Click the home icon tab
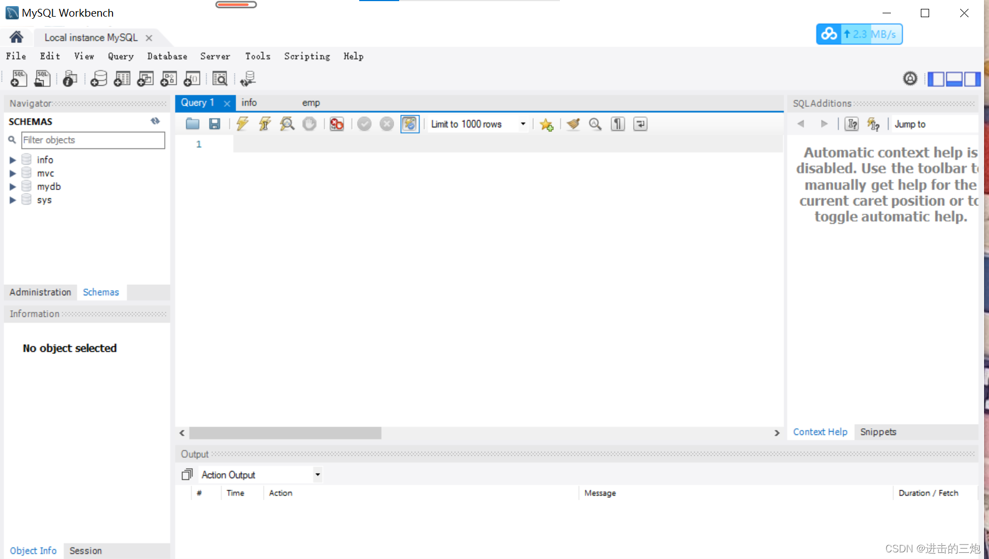Viewport: 989px width, 559px height. click(17, 37)
